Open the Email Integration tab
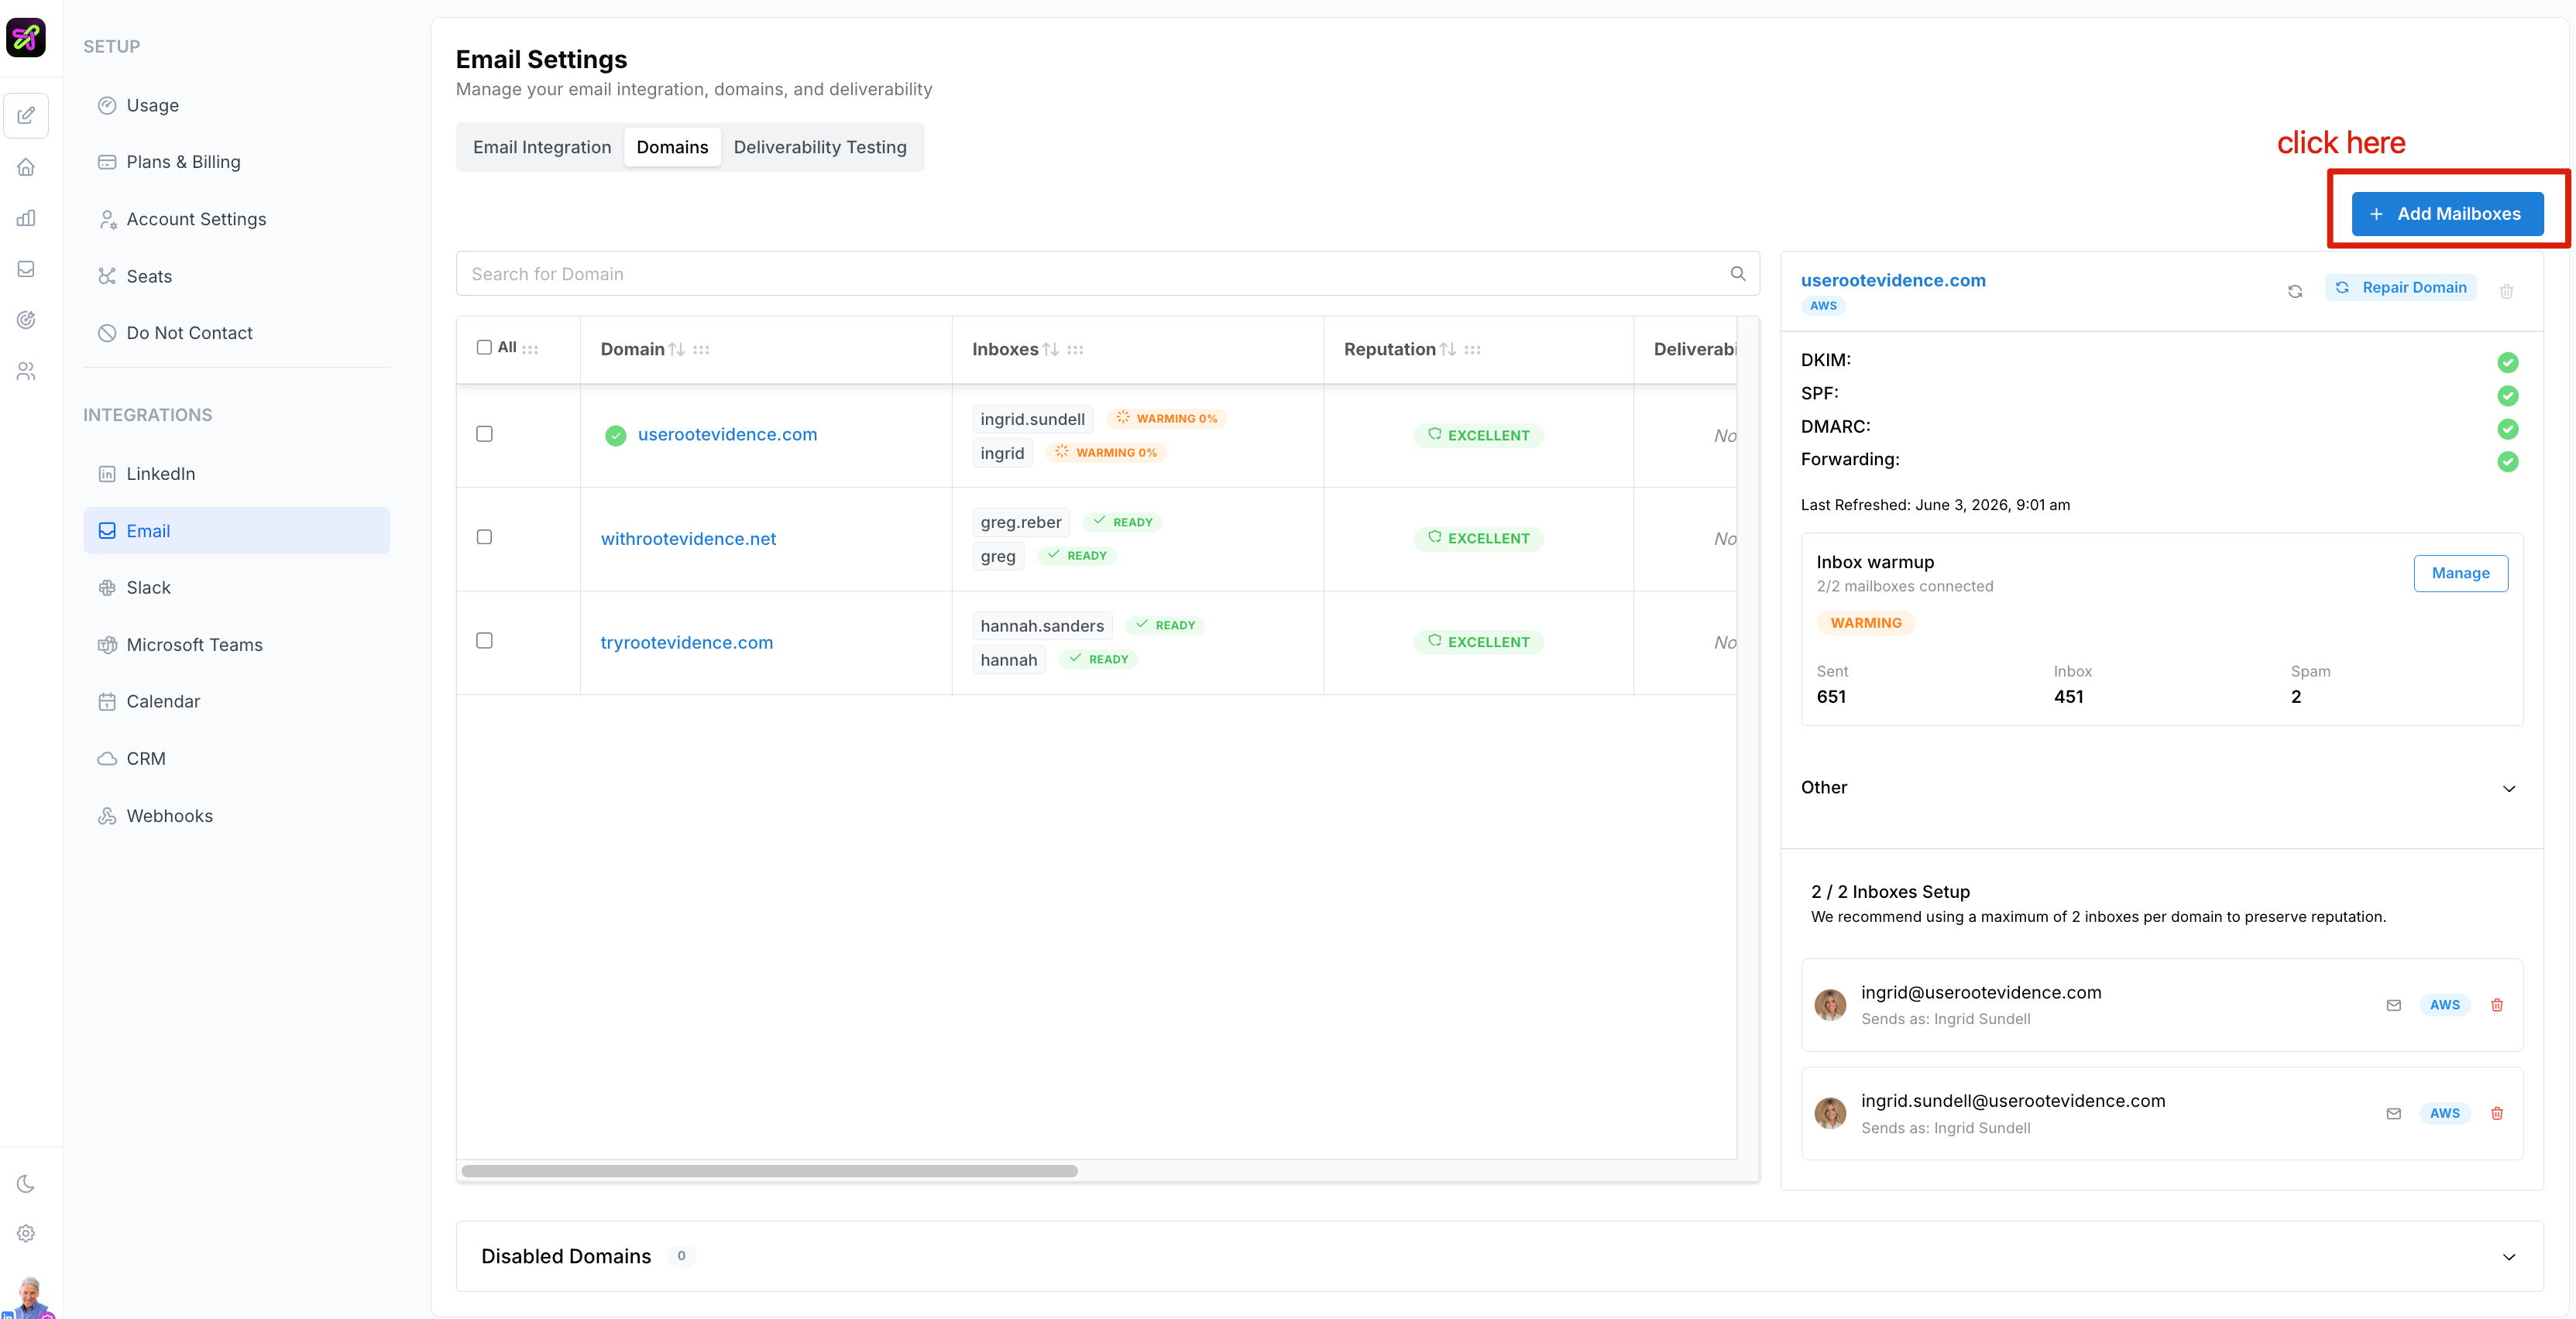Viewport: 2576px width, 1319px height. pos(542,147)
